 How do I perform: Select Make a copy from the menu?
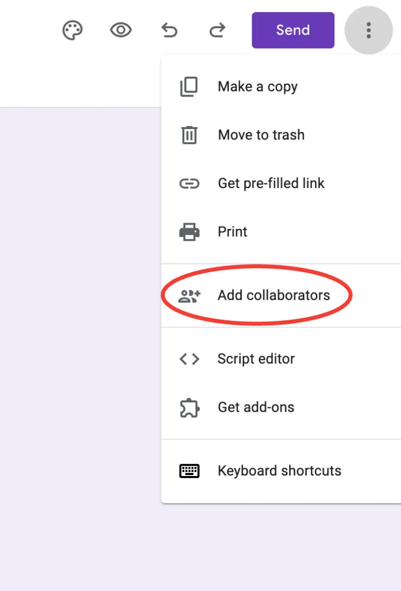coord(257,86)
